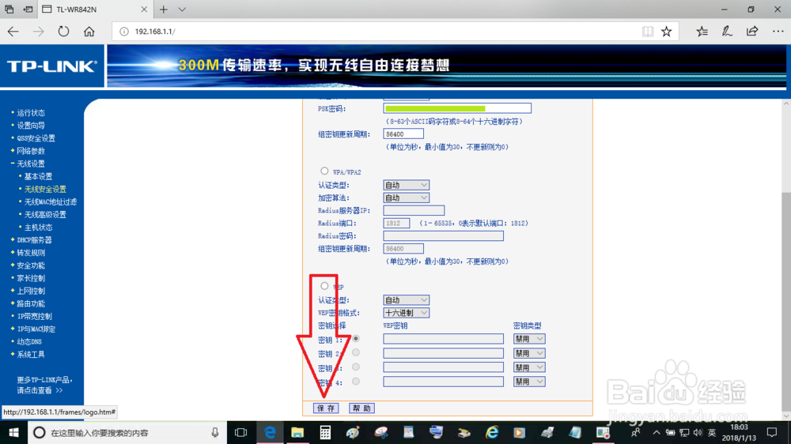Click the 更多TP-LINK产品 link

tap(44, 385)
